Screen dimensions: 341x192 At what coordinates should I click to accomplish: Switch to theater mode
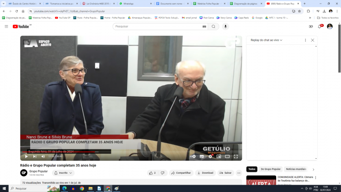[x=227, y=156]
